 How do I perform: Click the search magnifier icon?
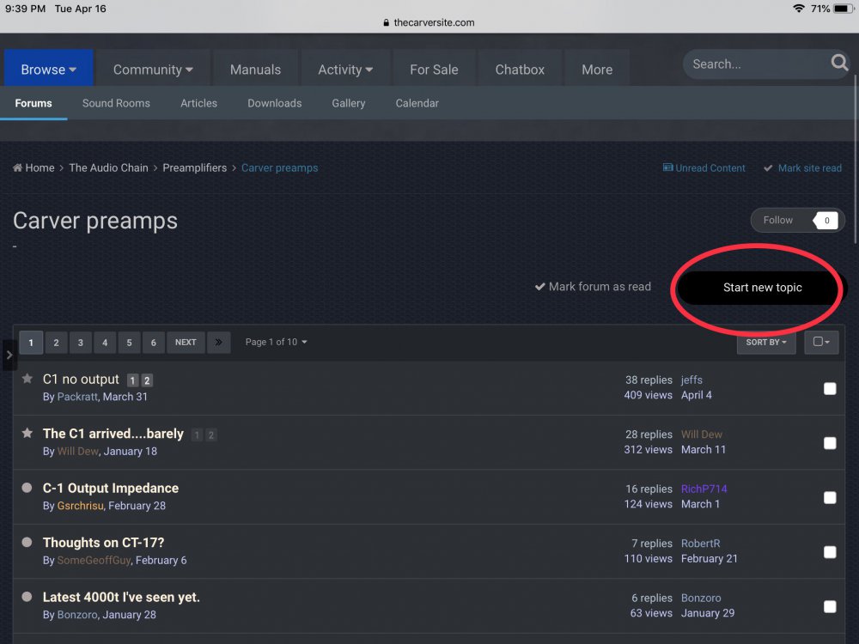838,63
